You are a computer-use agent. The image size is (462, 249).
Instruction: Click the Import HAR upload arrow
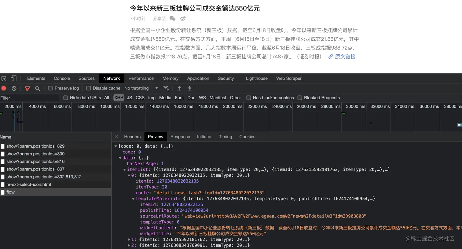click(179, 88)
